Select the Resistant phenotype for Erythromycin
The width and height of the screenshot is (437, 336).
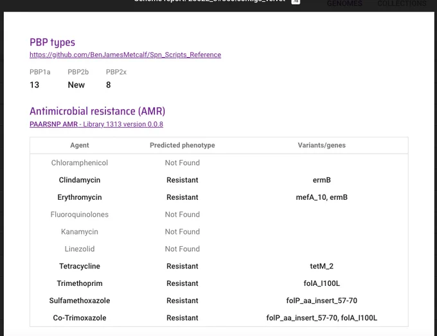[183, 197]
